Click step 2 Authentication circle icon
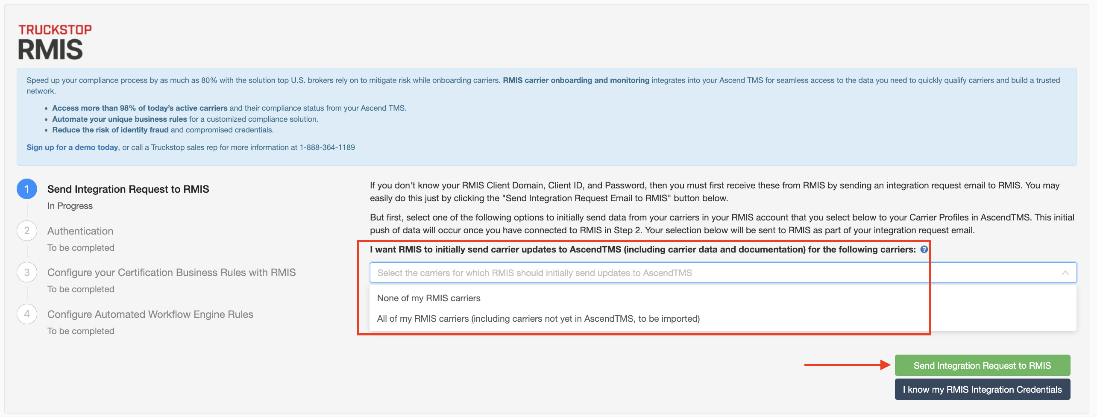 tap(27, 231)
